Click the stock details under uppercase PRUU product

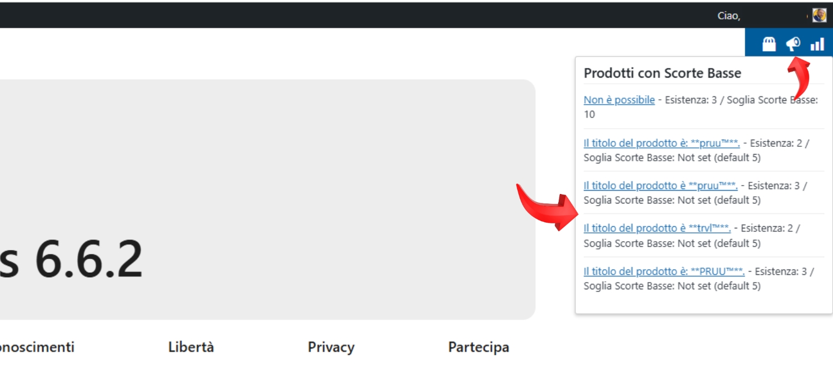click(672, 286)
